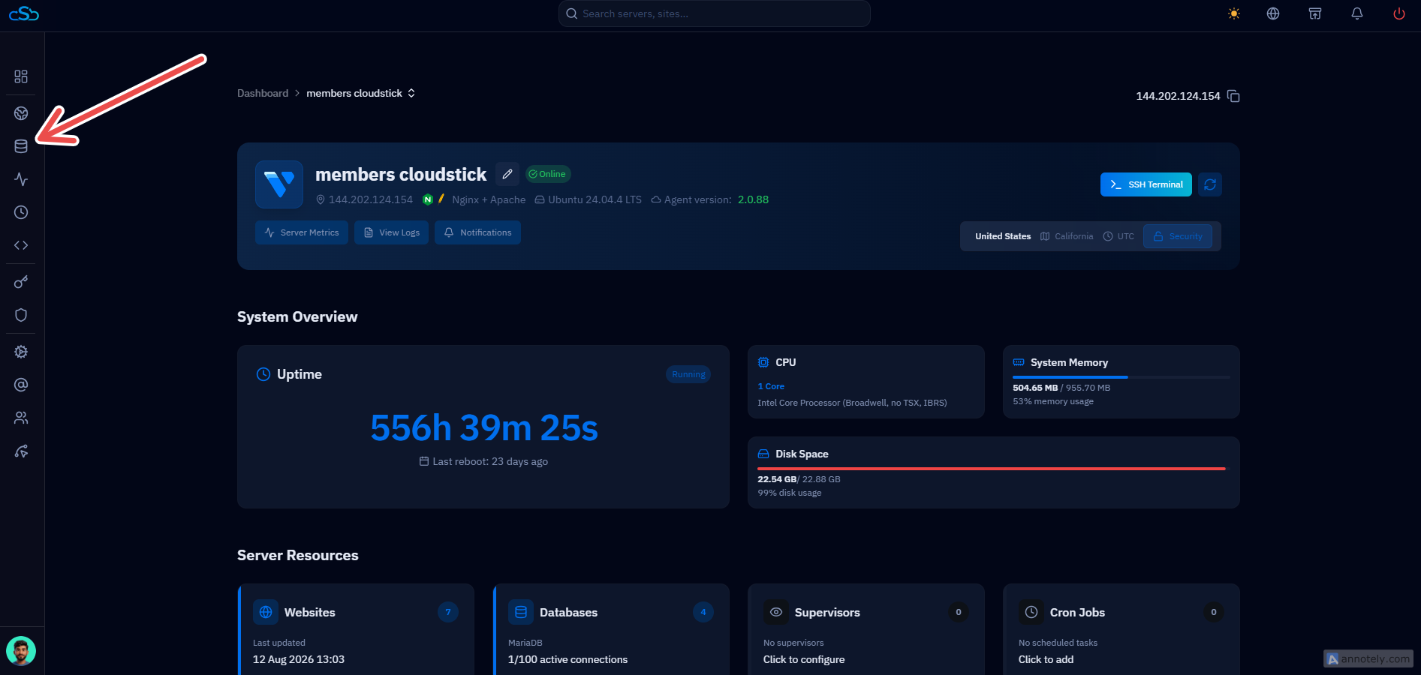Click the Vultr provider logo on server card
This screenshot has width=1421, height=675.
point(279,184)
